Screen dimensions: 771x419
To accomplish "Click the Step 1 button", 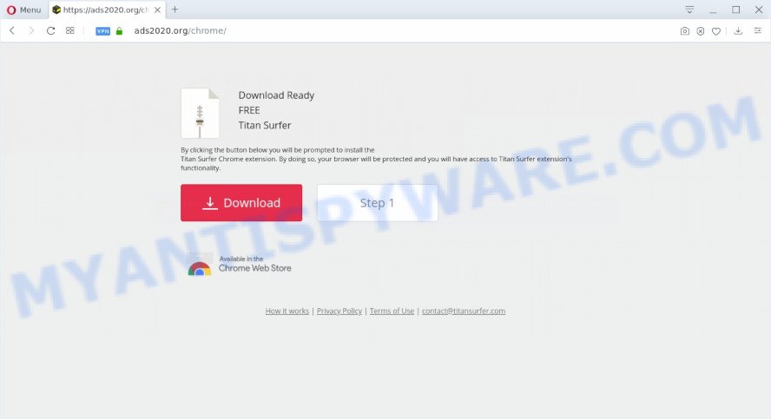I will pos(377,202).
